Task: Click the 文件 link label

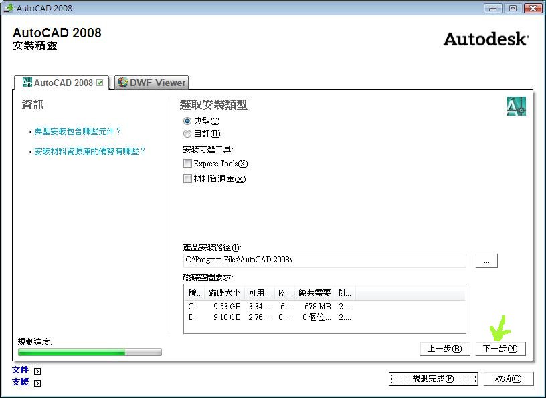Action: 20,370
